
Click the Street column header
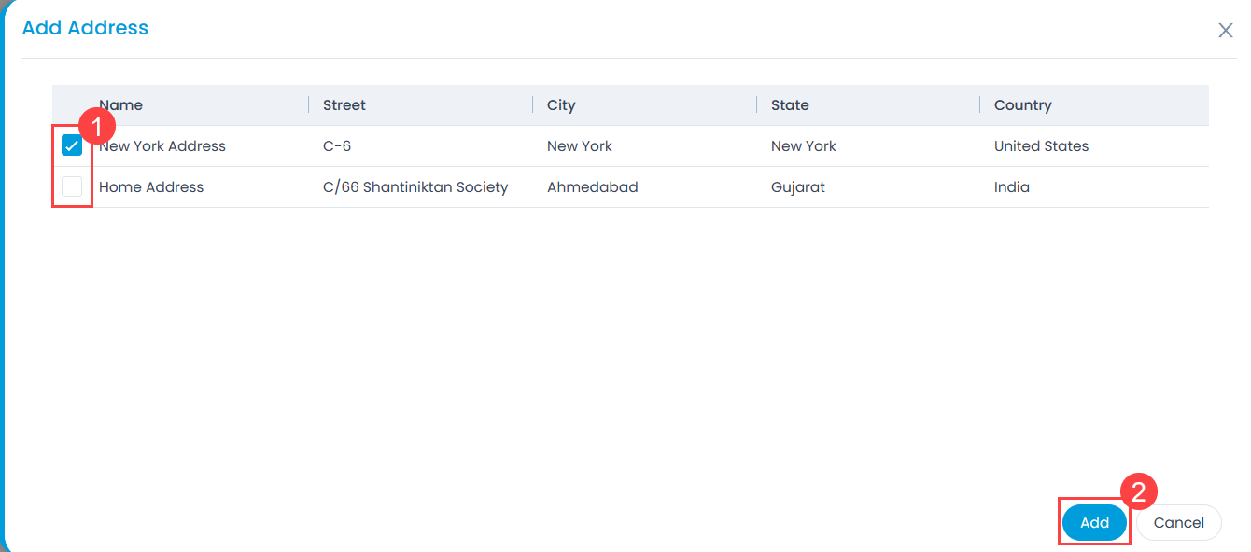344,105
